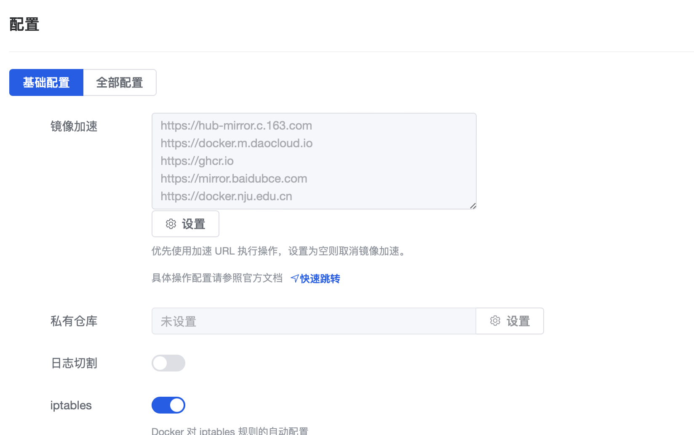Screen dimensions: 694x435
Task: Click the mirror.baidubce.com URL line
Action: click(x=234, y=179)
